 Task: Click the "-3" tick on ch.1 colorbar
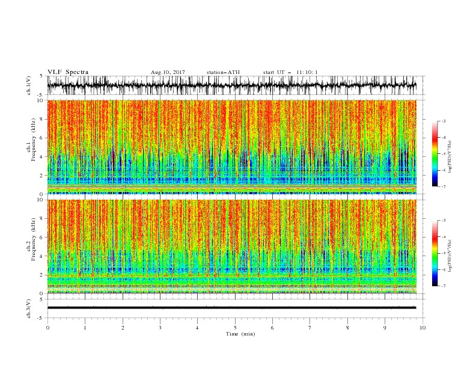point(443,121)
